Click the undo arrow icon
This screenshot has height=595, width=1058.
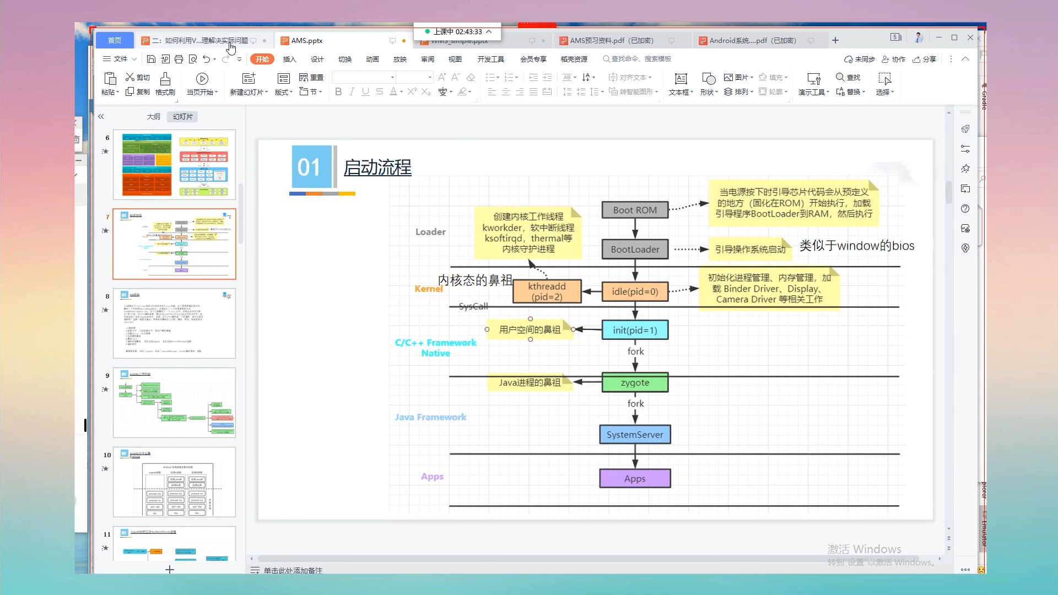pyautogui.click(x=206, y=59)
